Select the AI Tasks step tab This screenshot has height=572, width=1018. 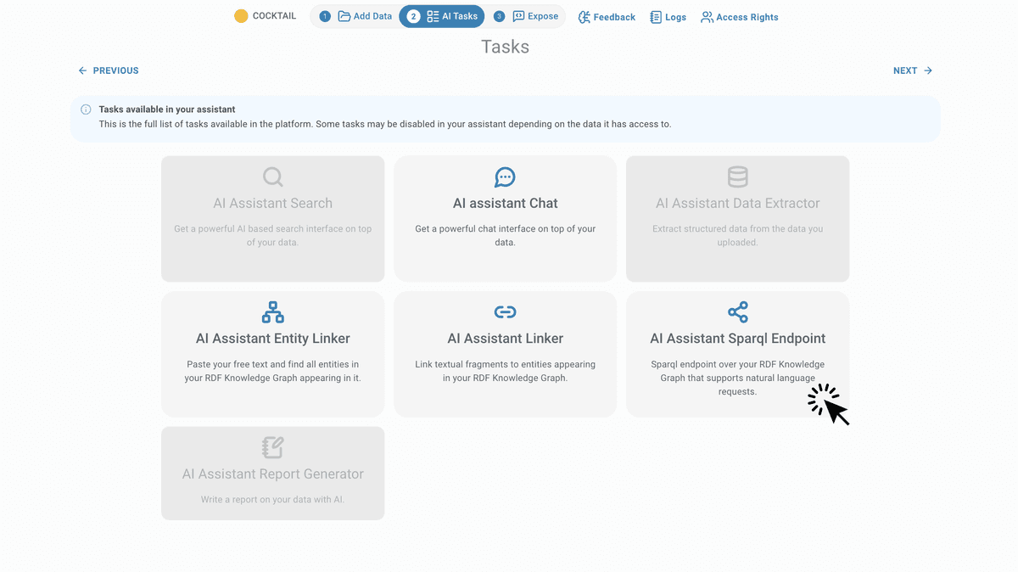[442, 16]
